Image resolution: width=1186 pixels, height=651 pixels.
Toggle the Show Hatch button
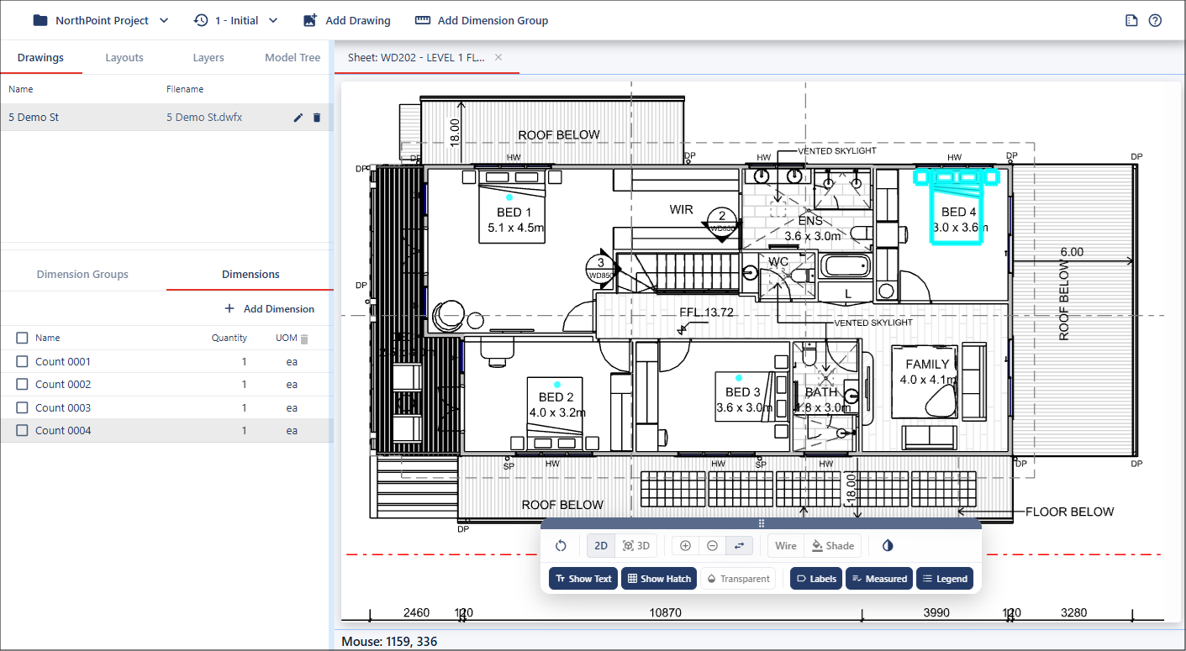pos(659,579)
